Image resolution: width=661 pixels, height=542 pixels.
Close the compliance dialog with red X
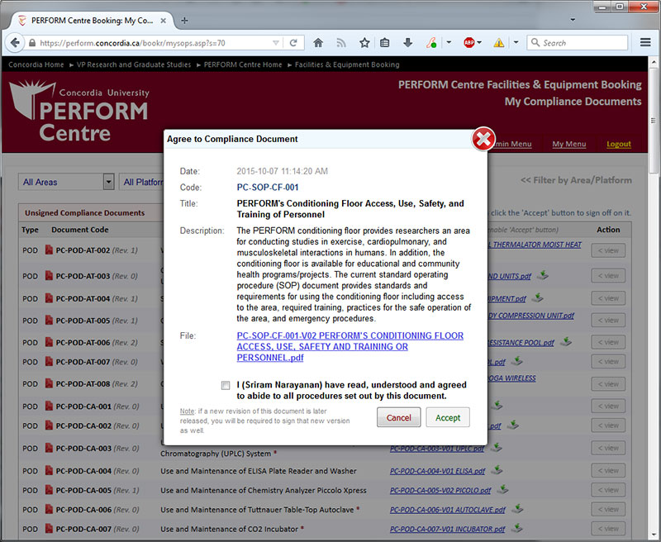click(x=483, y=140)
